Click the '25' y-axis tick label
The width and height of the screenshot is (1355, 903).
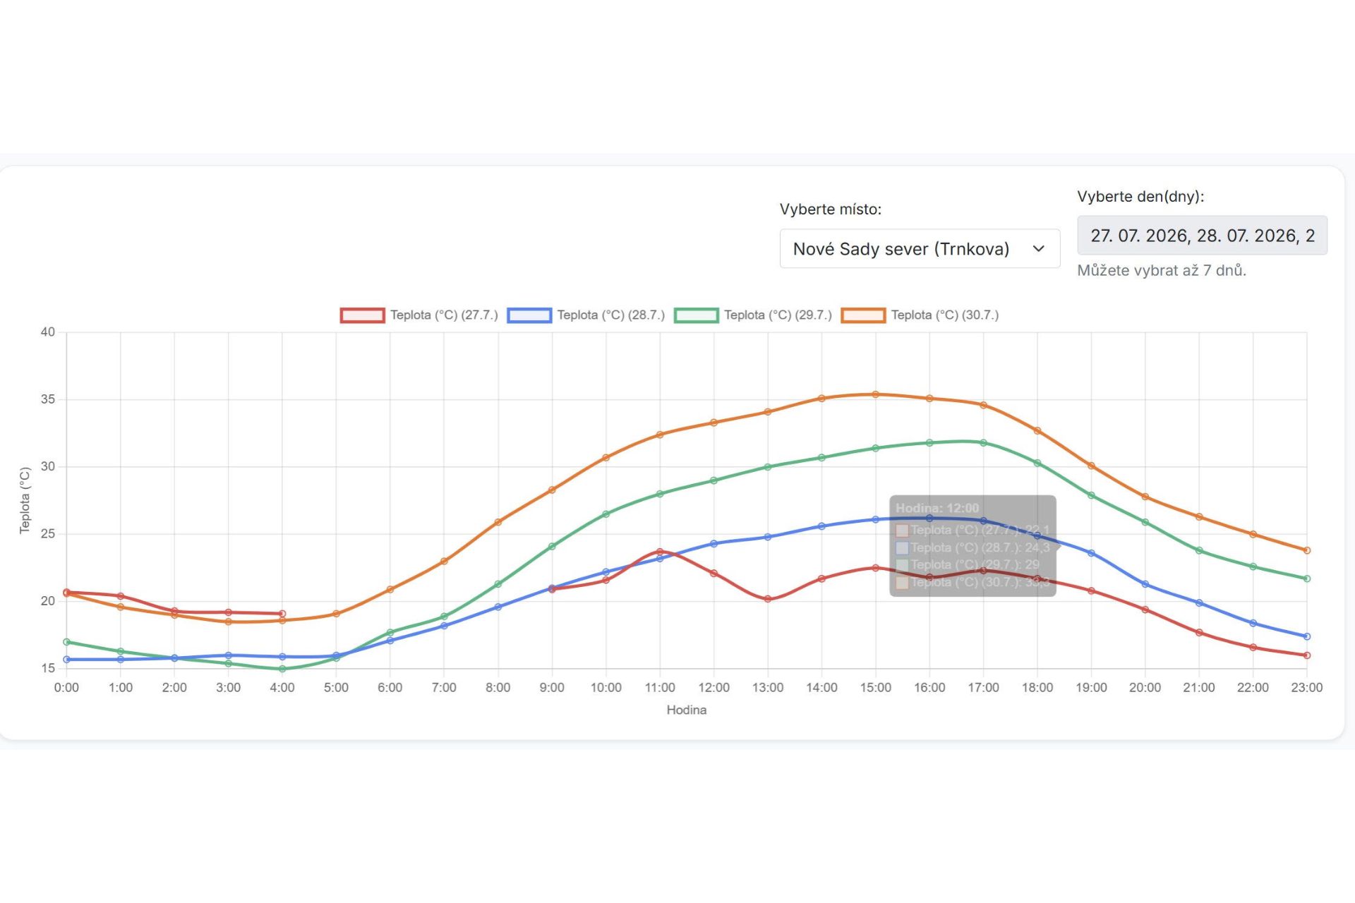pos(48,534)
